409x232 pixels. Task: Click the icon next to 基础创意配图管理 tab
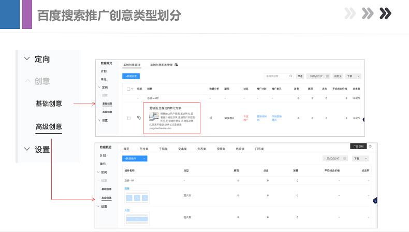pos(177,65)
